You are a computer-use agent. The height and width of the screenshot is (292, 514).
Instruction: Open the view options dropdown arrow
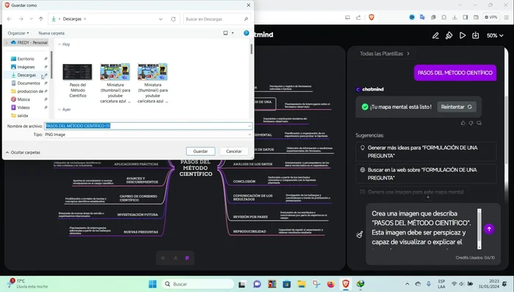[x=233, y=33]
